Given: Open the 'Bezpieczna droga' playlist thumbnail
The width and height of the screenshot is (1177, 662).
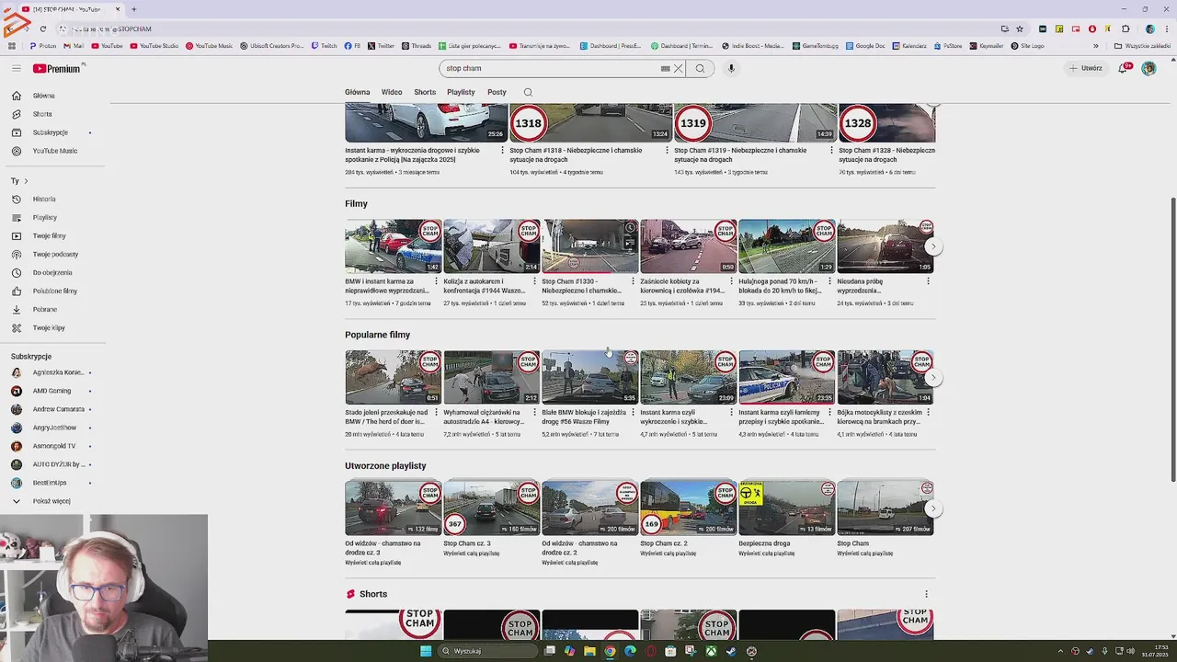Looking at the screenshot, I should (787, 508).
